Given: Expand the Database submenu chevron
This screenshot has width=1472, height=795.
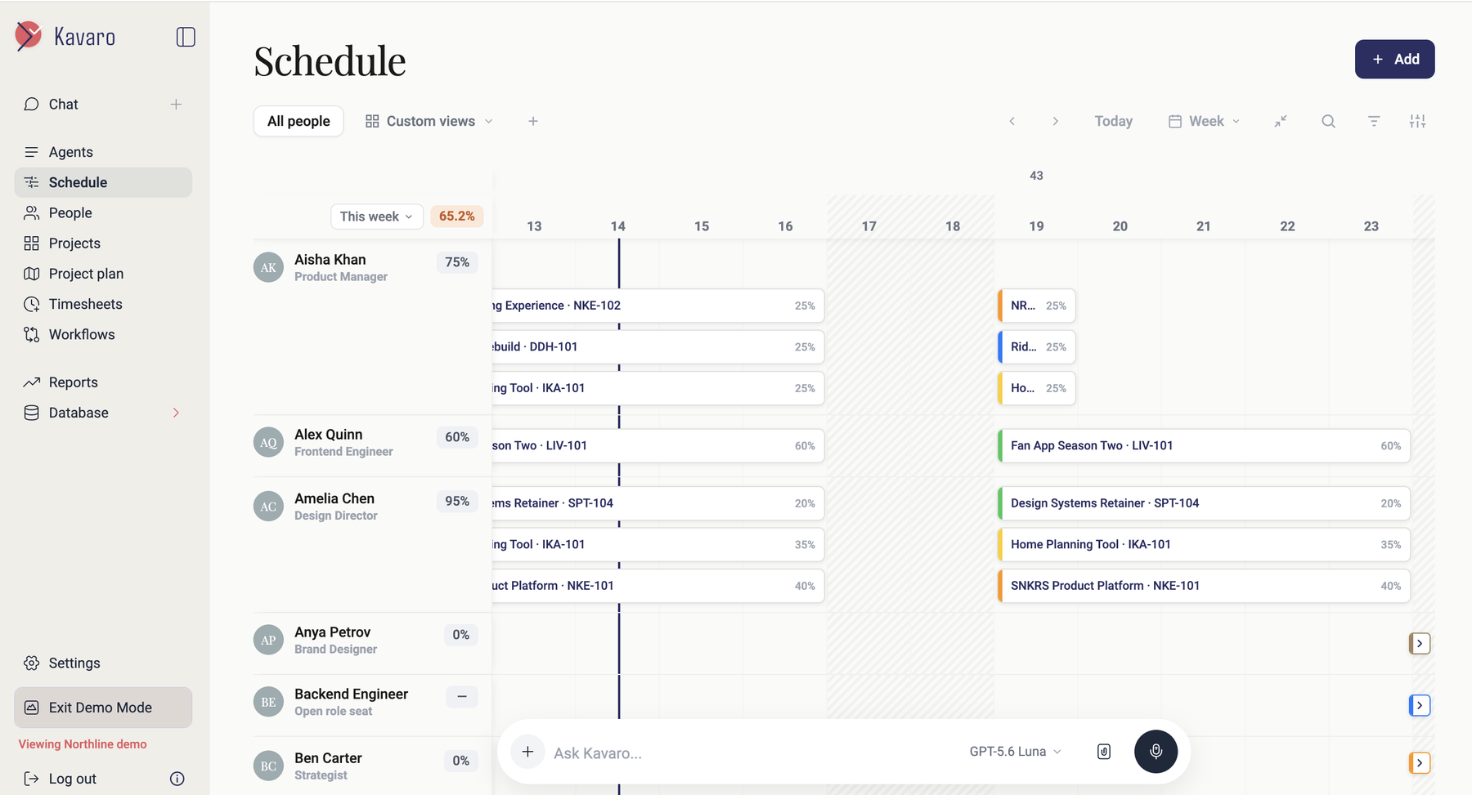Looking at the screenshot, I should click(176, 413).
